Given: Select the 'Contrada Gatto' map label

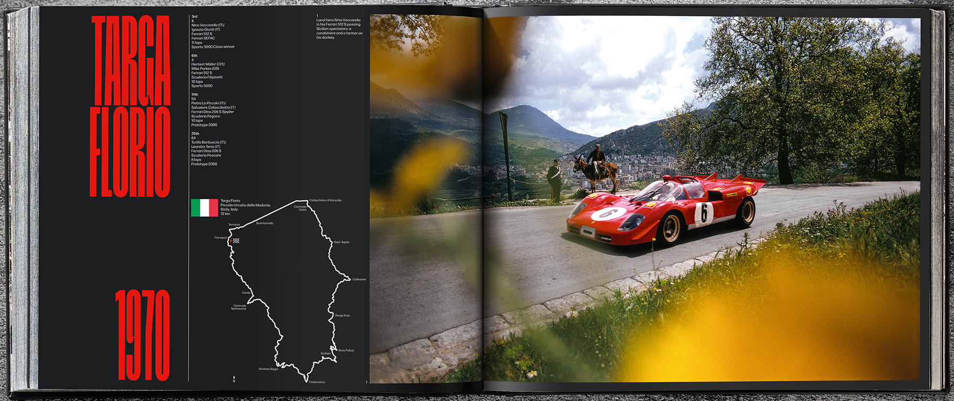Looking at the screenshot, I should [301, 208].
